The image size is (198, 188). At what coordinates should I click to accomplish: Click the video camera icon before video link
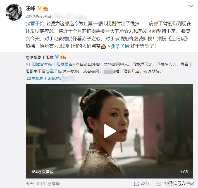coord(29,78)
